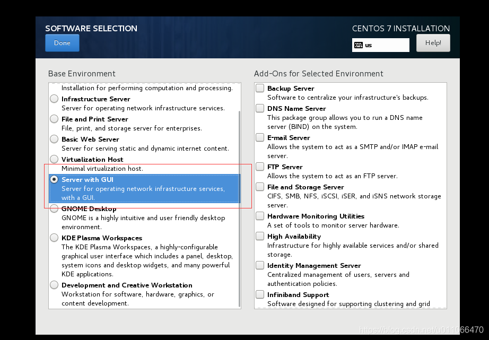This screenshot has height=340, width=489.
Task: Click 'Add-Ons for Selected Environment' heading
Action: (318, 74)
